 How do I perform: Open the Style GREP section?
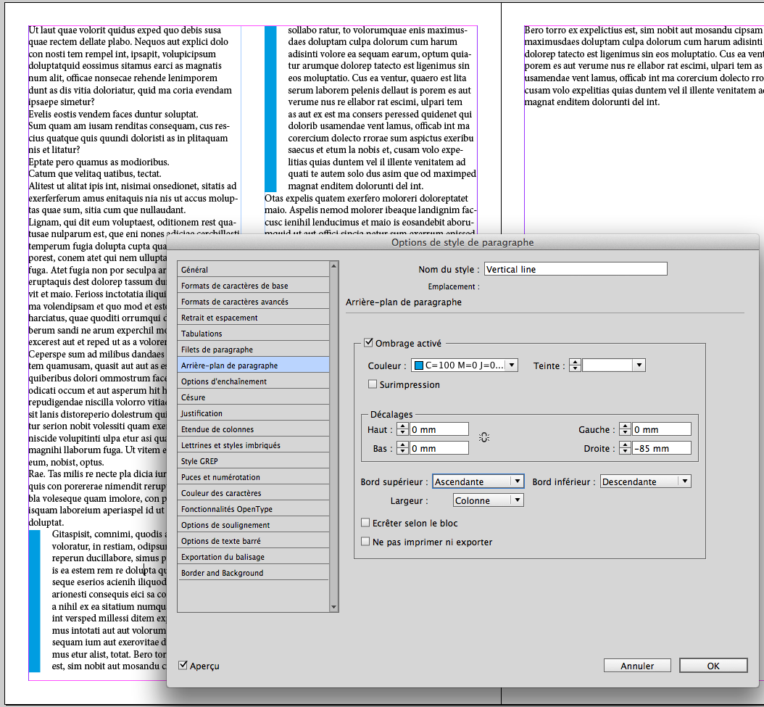pyautogui.click(x=254, y=461)
